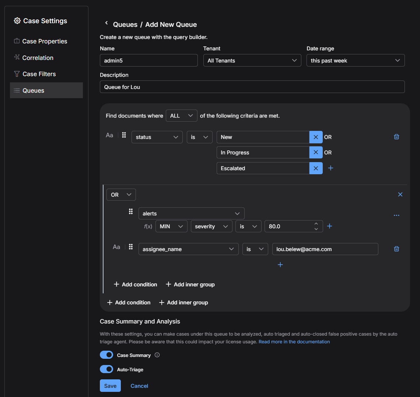The width and height of the screenshot is (420, 397).
Task: Select Queues in the sidebar
Action: pyautogui.click(x=46, y=90)
